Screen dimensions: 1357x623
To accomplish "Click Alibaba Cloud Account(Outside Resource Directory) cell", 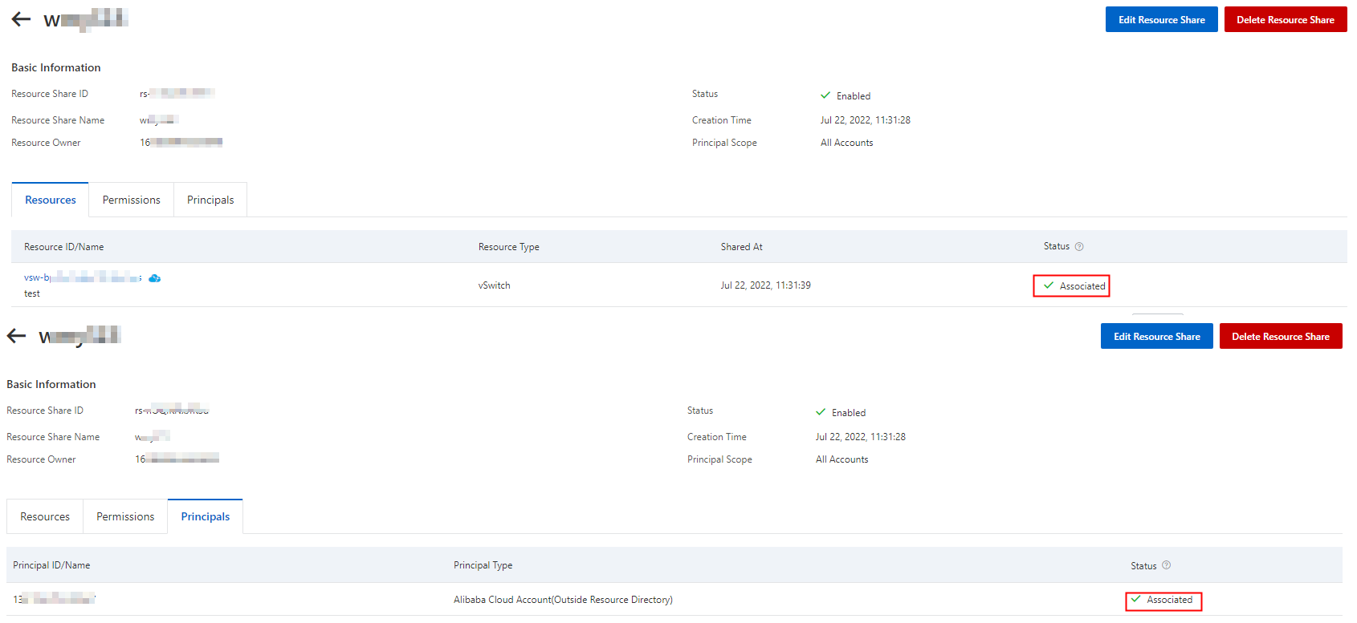I will pyautogui.click(x=563, y=600).
